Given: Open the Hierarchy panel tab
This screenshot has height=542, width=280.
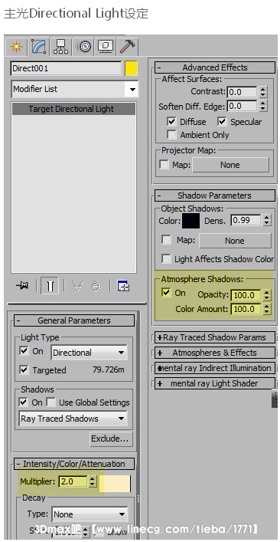Looking at the screenshot, I should click(60, 46).
